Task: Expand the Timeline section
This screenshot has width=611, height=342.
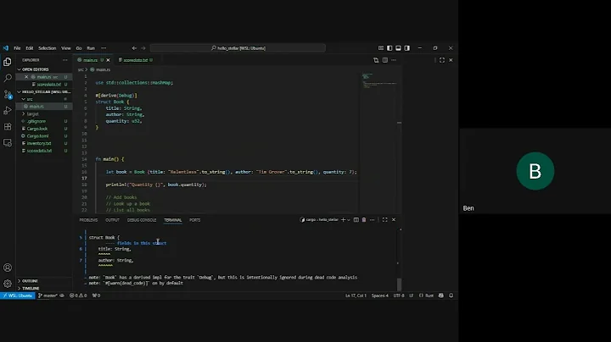Action: [x=43, y=289]
